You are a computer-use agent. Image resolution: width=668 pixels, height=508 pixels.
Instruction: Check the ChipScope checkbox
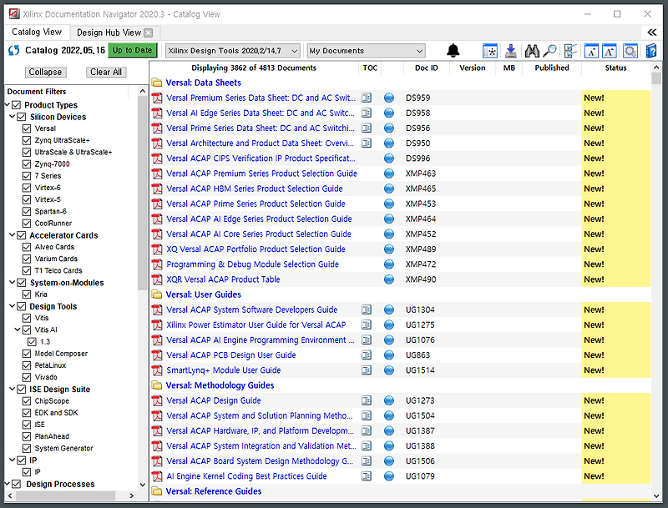pos(27,400)
